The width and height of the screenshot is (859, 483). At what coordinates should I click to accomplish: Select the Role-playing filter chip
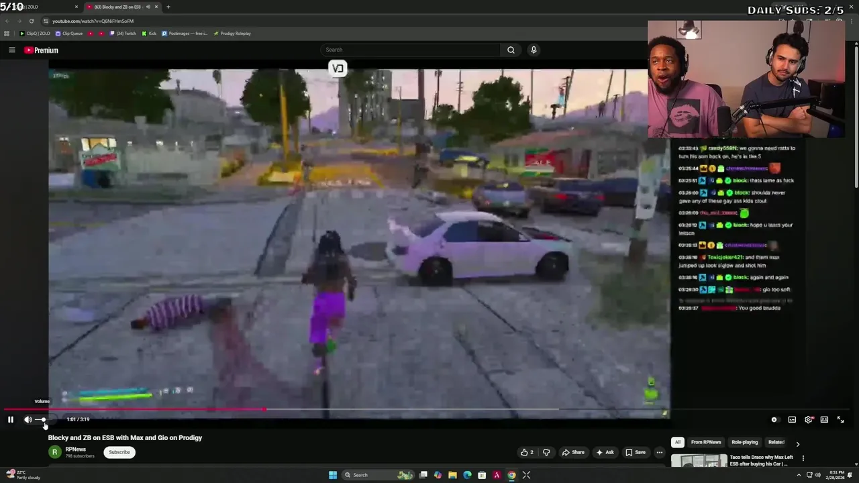[744, 442]
